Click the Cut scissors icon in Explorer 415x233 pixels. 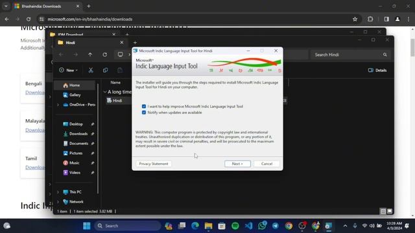pyautogui.click(x=91, y=71)
